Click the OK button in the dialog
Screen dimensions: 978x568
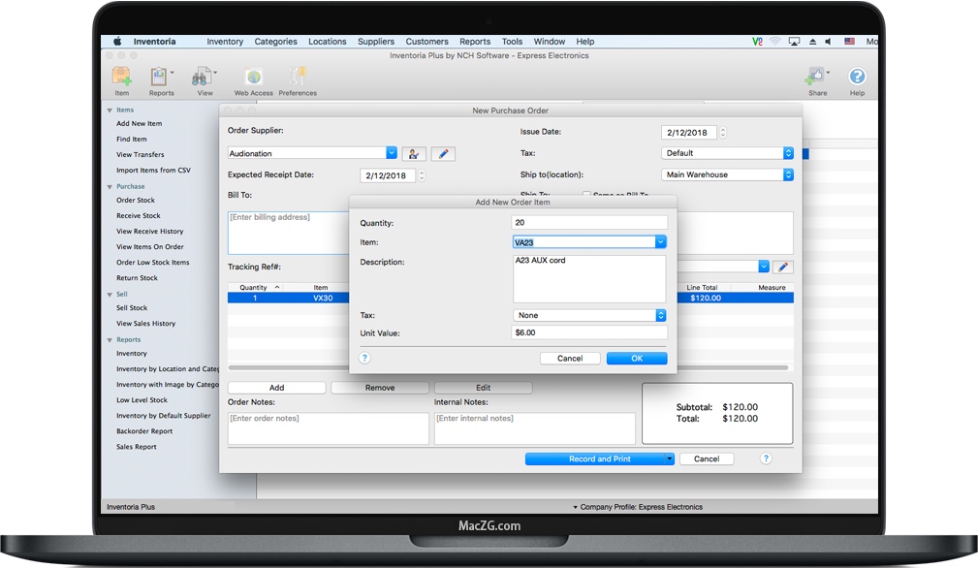click(x=636, y=358)
